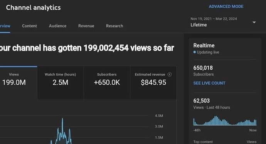
Task: Choose the Subscribers +650.0K card
Action: [x=107, y=82]
